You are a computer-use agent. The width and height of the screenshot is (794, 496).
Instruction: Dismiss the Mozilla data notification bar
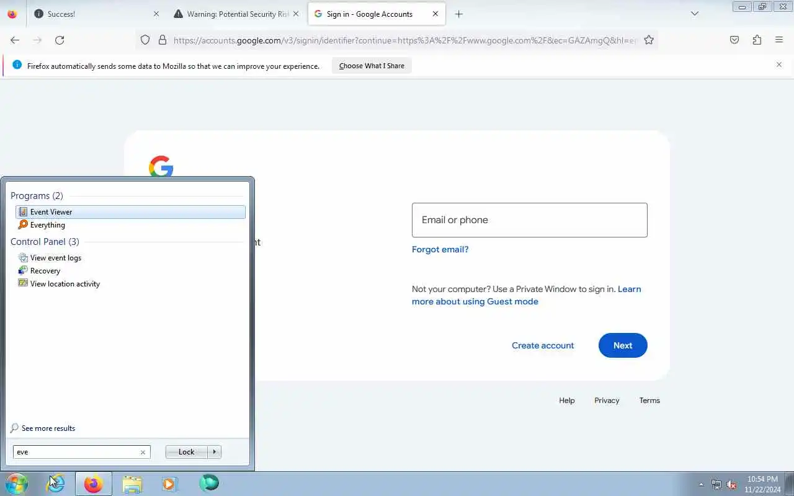pos(779,64)
